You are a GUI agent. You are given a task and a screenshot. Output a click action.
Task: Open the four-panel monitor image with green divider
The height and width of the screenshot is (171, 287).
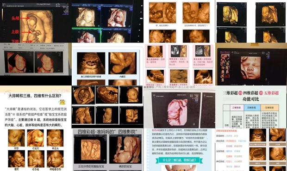[107, 21]
